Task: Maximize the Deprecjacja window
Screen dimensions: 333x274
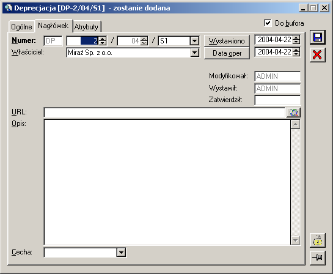Action: pyautogui.click(x=313, y=8)
